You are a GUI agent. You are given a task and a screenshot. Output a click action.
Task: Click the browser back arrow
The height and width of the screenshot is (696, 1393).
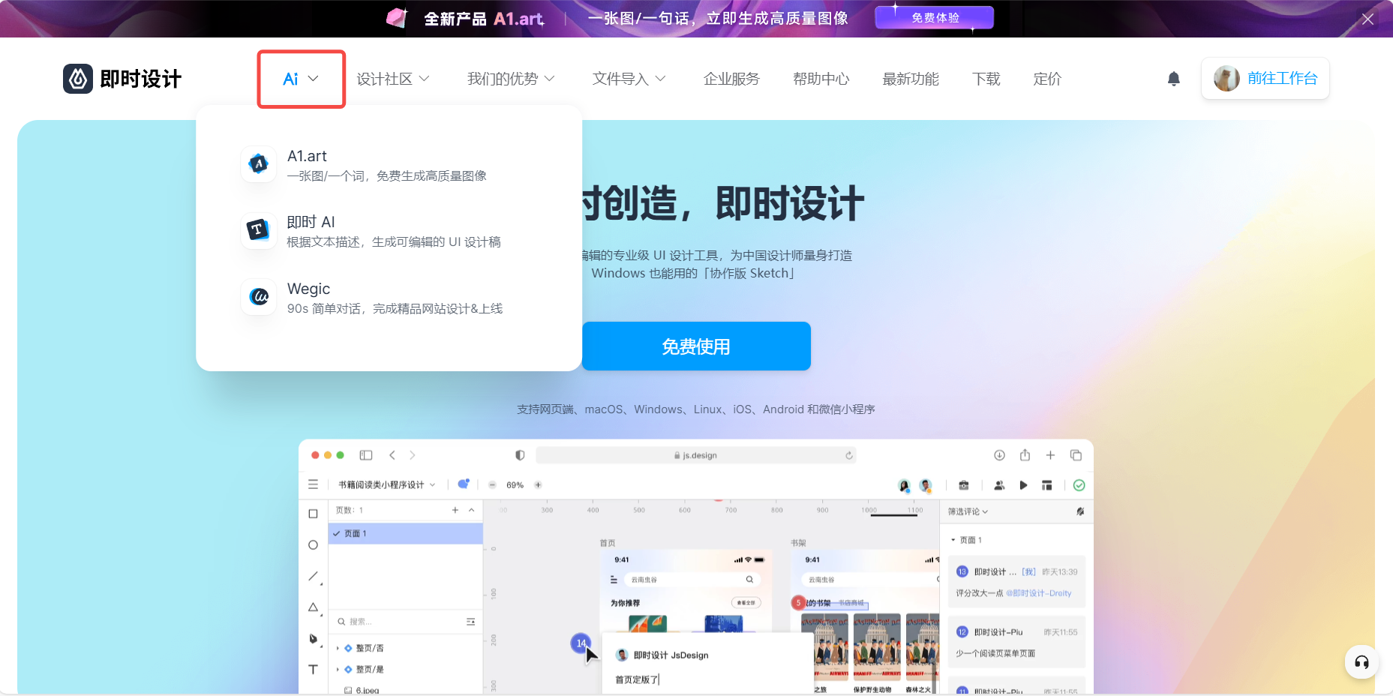click(392, 455)
